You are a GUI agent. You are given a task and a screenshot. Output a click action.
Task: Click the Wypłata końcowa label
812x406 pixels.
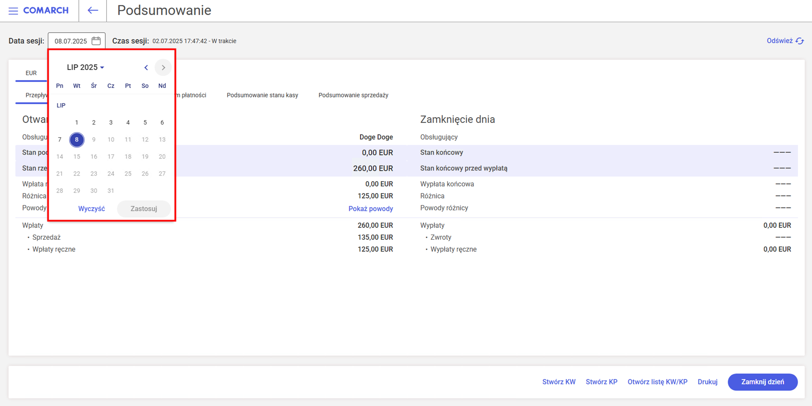click(447, 184)
